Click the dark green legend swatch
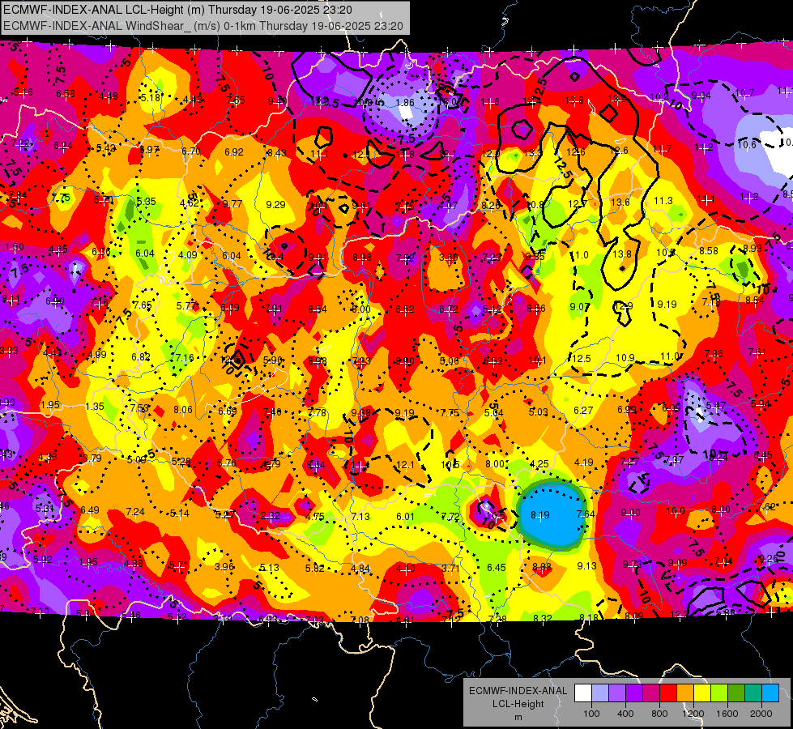 (x=735, y=693)
